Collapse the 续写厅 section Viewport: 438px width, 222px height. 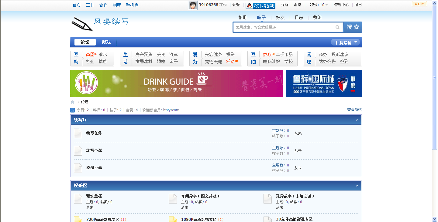coord(357,120)
